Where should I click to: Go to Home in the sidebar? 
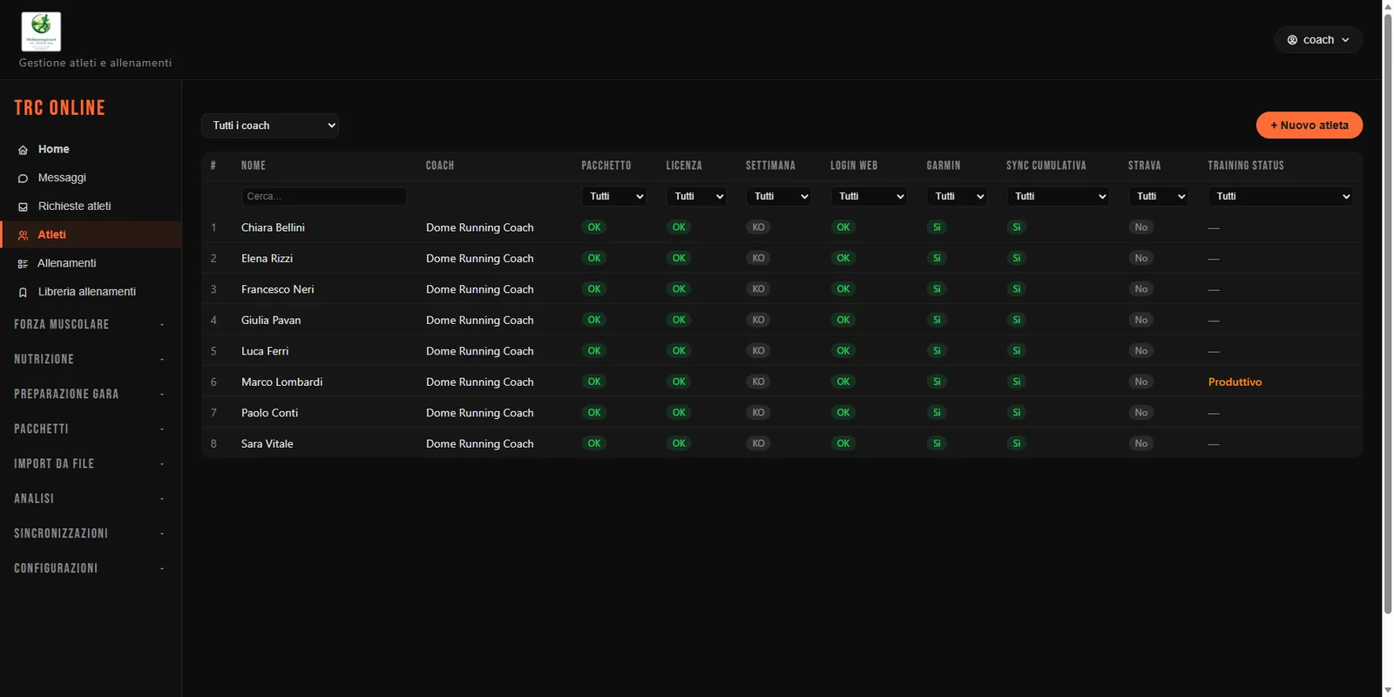[91, 149]
